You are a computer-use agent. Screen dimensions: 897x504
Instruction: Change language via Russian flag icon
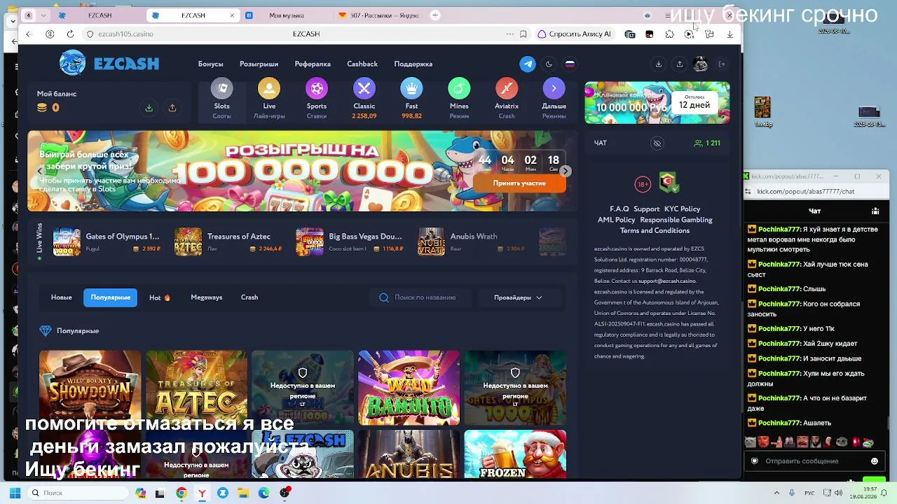tap(570, 64)
